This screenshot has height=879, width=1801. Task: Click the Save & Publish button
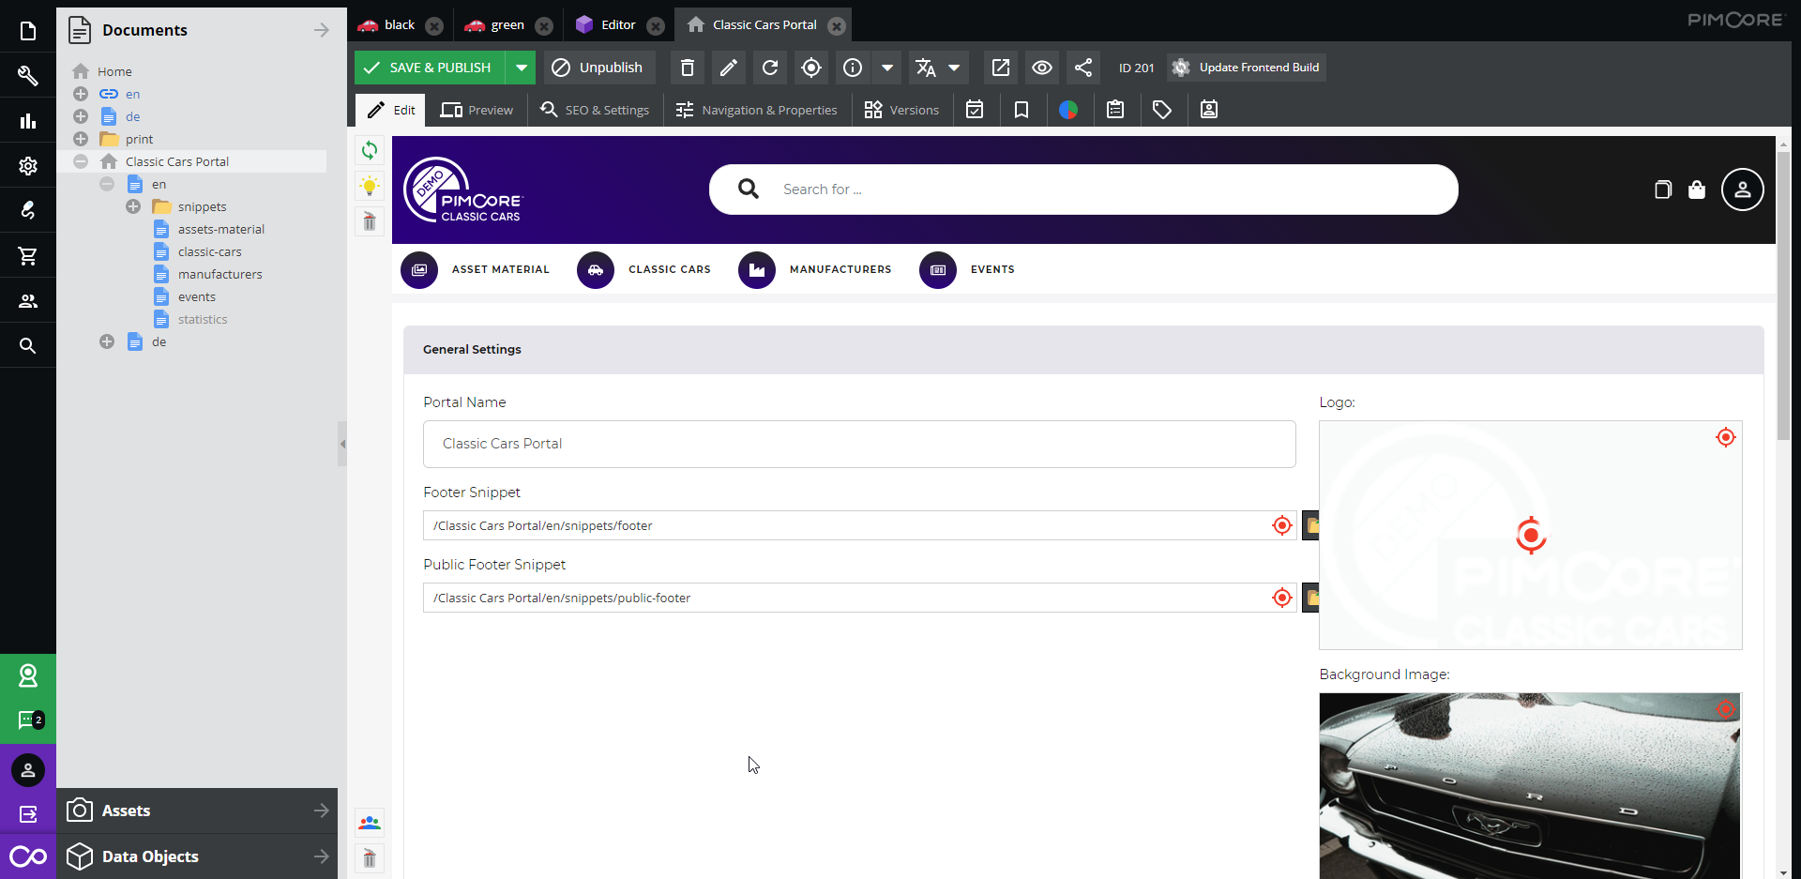click(430, 68)
